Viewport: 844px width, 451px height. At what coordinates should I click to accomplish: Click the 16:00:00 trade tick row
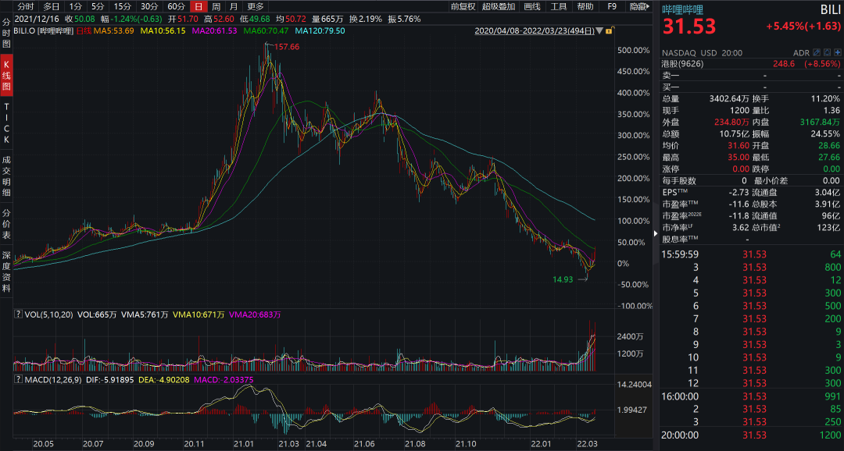pos(751,396)
